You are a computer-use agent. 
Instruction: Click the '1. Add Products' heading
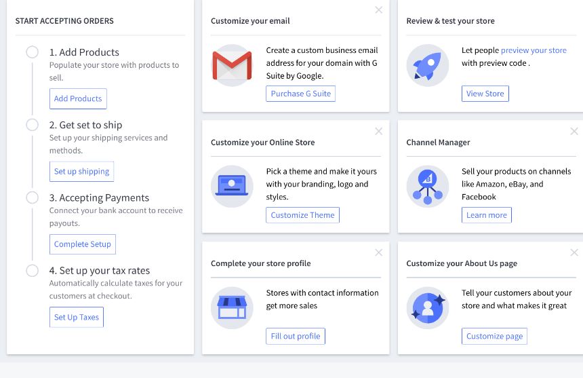[x=84, y=52]
